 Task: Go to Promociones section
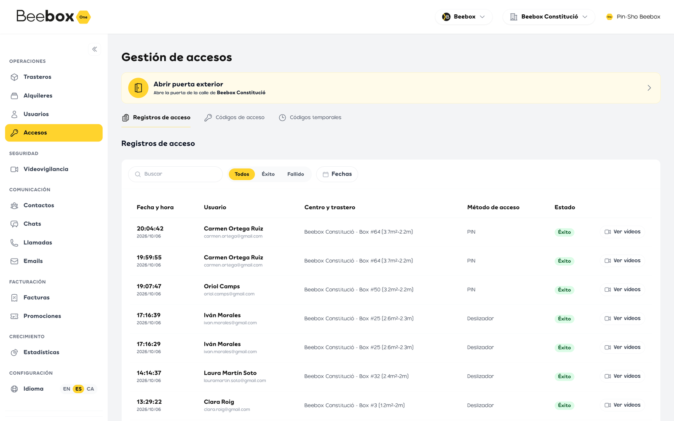pos(53,316)
